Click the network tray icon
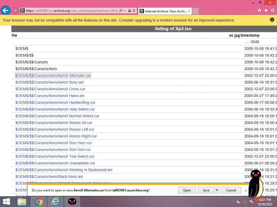 245,202
